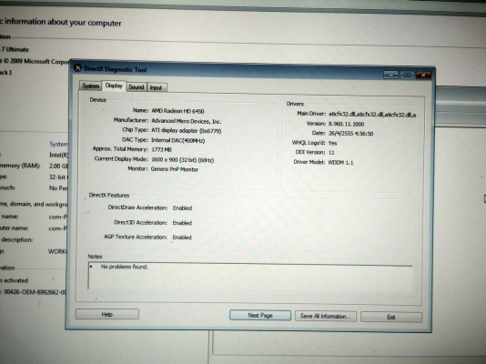
Task: Click Generic PnP Monitor text
Action: point(175,169)
